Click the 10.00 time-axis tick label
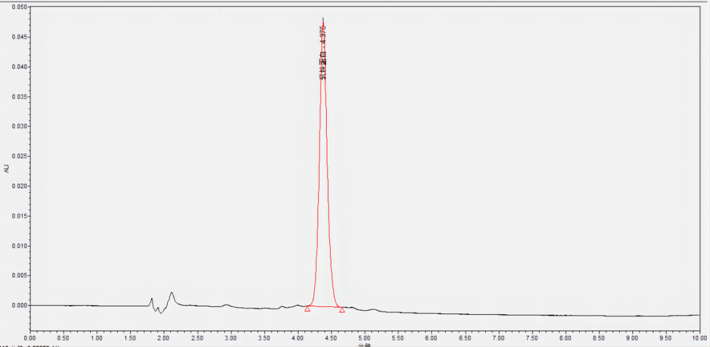The height and width of the screenshot is (347, 710). pyautogui.click(x=699, y=338)
